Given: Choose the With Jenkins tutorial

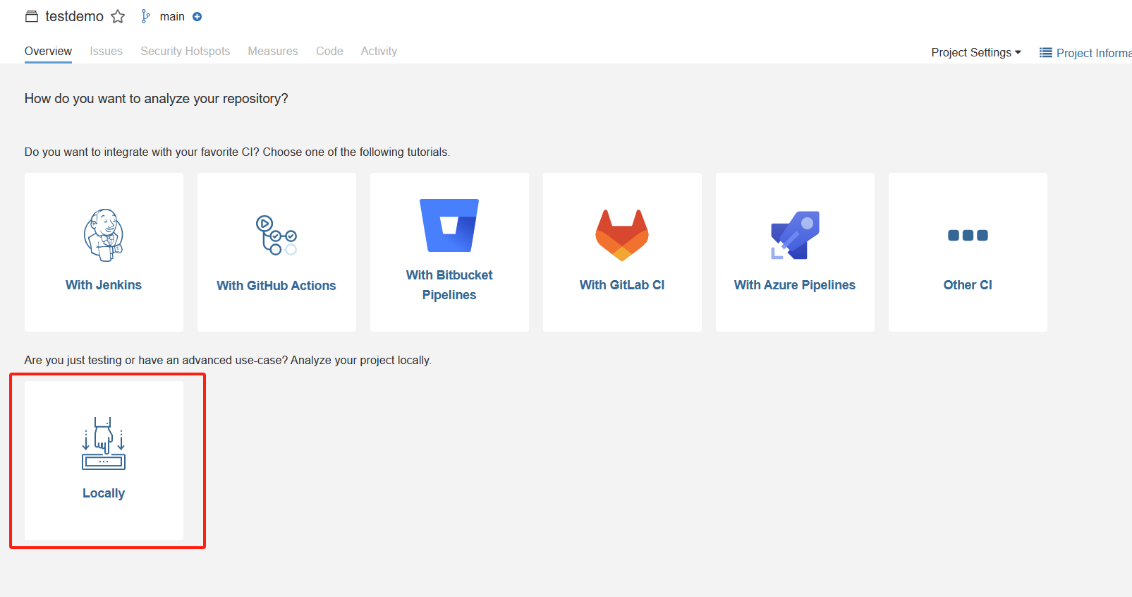Looking at the screenshot, I should 104,252.
